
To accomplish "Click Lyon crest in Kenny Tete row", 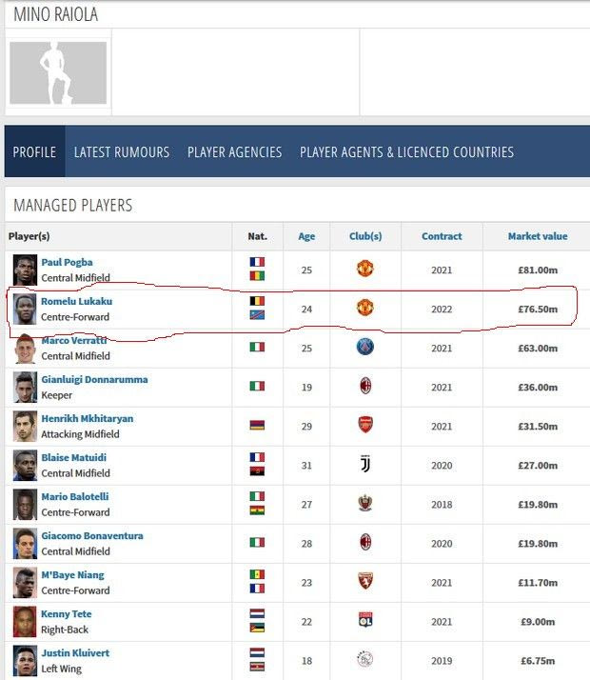I will [x=364, y=621].
